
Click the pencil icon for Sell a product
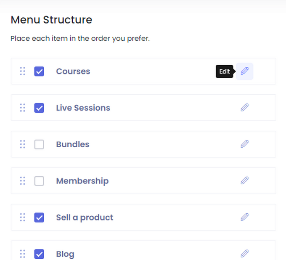(244, 217)
